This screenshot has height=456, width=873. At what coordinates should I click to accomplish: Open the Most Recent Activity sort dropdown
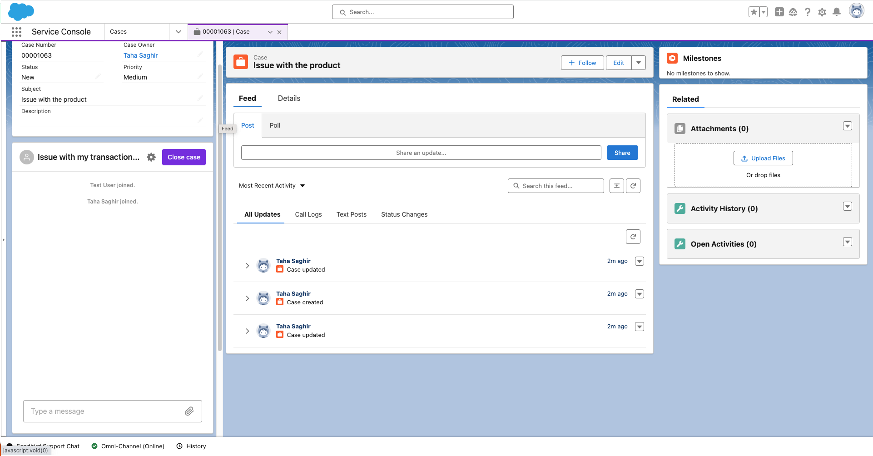[272, 185]
